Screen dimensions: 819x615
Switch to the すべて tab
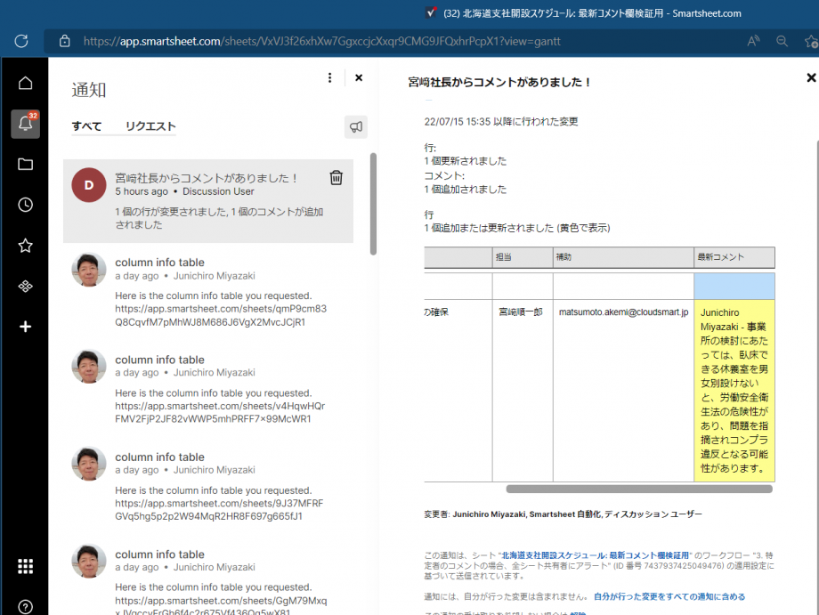(86, 126)
